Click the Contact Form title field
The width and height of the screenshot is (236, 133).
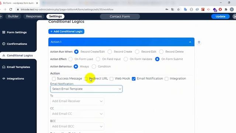point(120,17)
